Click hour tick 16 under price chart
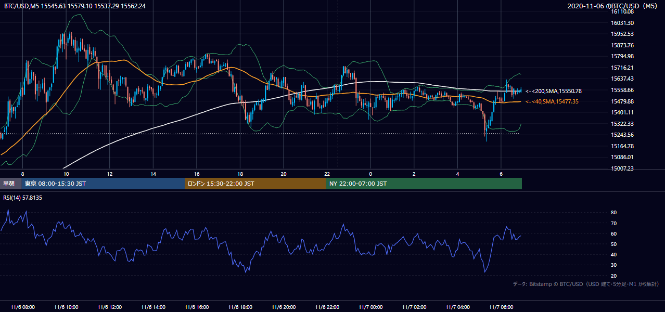 click(x=197, y=174)
